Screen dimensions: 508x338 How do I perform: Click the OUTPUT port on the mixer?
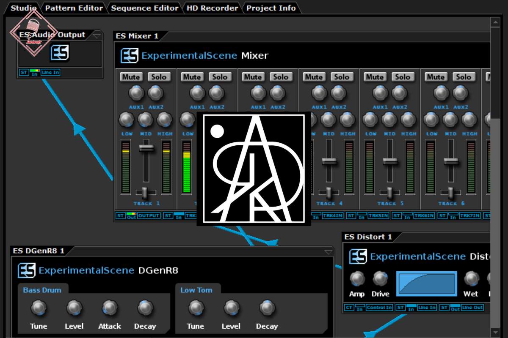coord(149,216)
